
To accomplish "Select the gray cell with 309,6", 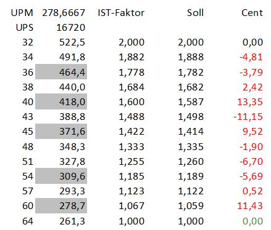I will pyautogui.click(x=61, y=176).
